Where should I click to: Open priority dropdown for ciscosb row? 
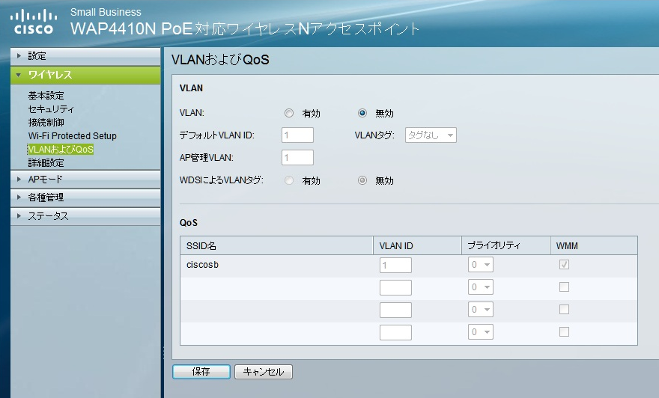click(x=480, y=265)
